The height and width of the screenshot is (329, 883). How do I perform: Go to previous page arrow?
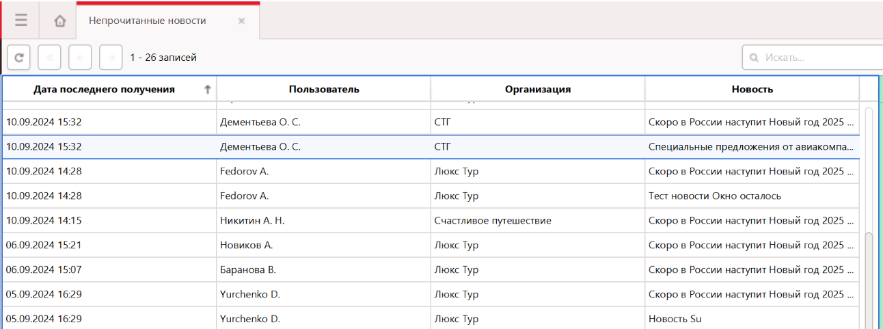[x=80, y=58]
